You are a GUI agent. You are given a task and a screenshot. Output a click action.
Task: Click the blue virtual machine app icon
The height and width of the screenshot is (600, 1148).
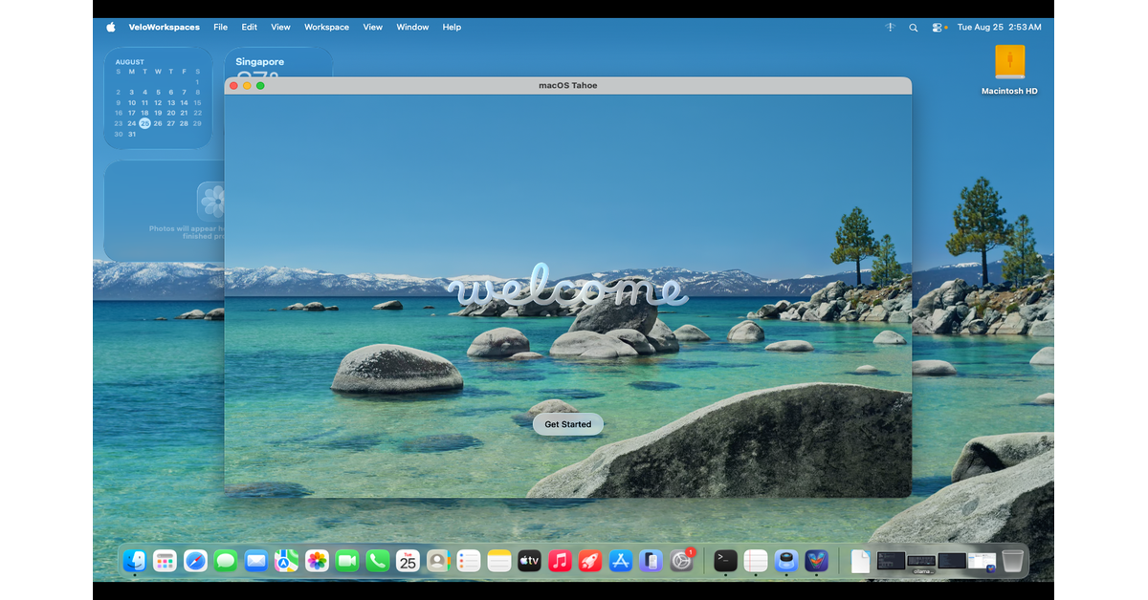point(786,561)
